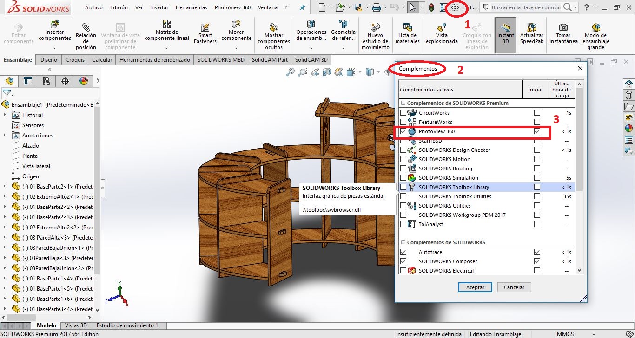Enable the CircuitWorks active add-in checkbox
The image size is (635, 338).
point(403,113)
